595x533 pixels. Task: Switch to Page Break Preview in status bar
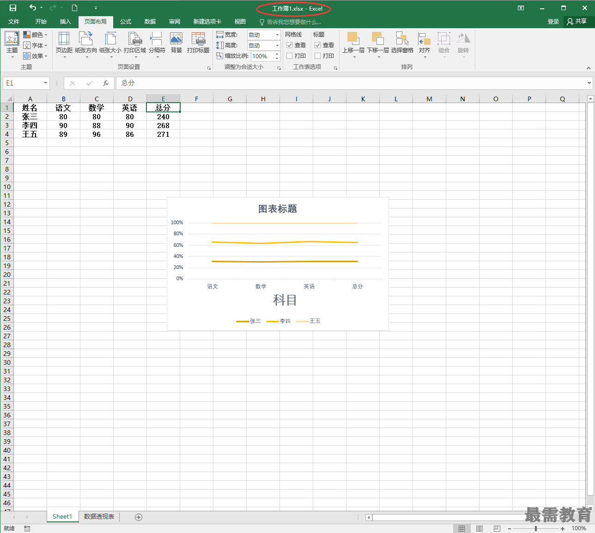(x=497, y=528)
